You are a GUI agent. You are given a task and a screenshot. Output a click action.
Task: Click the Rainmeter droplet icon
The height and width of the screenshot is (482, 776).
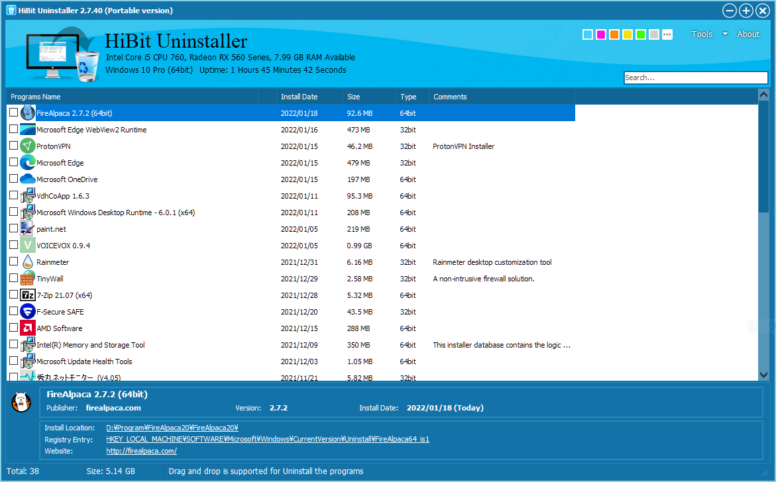[x=28, y=262]
